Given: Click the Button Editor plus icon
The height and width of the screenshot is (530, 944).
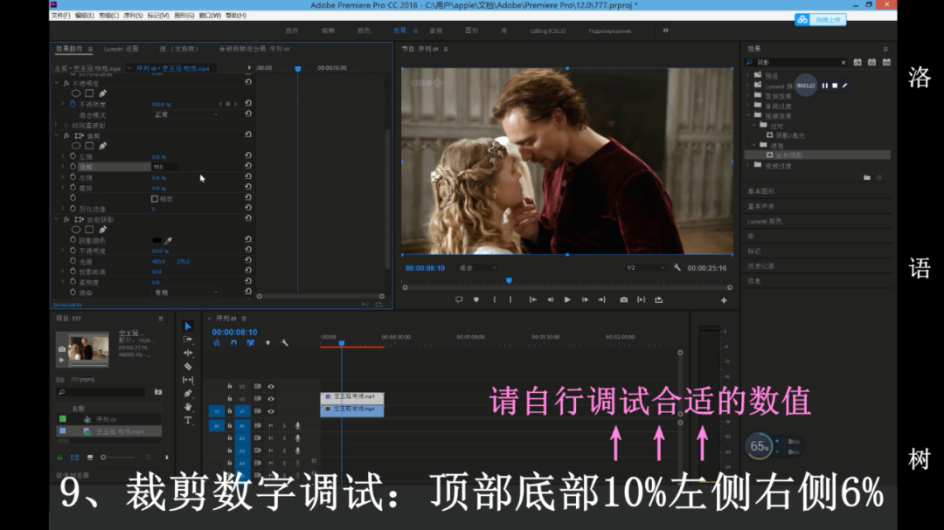Looking at the screenshot, I should click(724, 300).
